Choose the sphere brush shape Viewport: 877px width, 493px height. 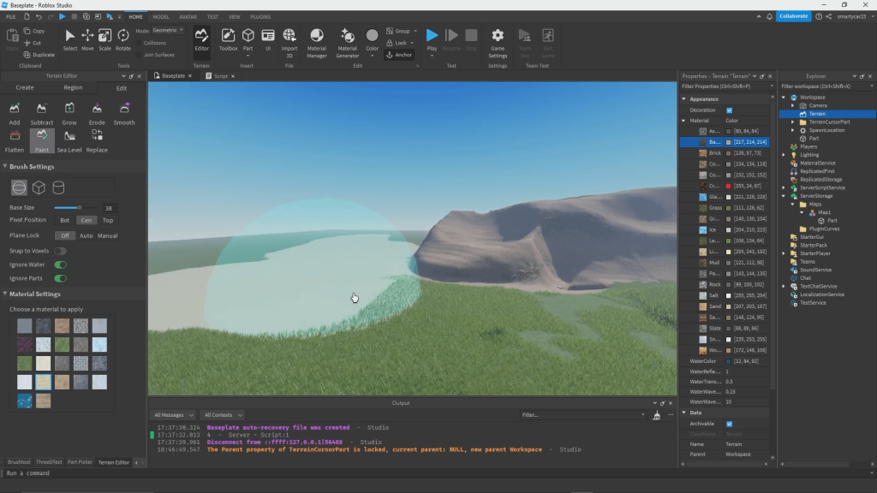(19, 187)
